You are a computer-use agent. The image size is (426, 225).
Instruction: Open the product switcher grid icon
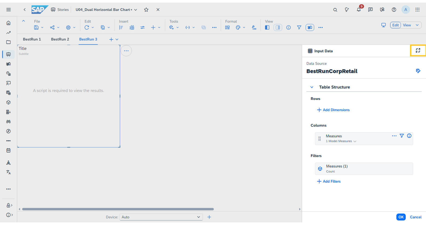pos(417,10)
